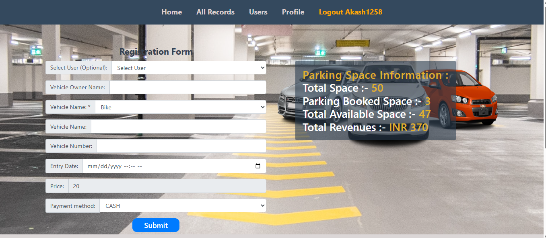Open the All Records page
The height and width of the screenshot is (238, 546).
point(215,12)
